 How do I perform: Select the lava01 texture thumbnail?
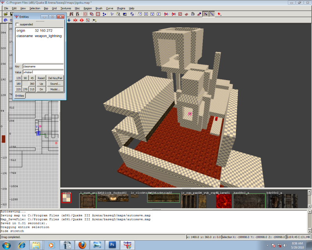click(x=224, y=201)
